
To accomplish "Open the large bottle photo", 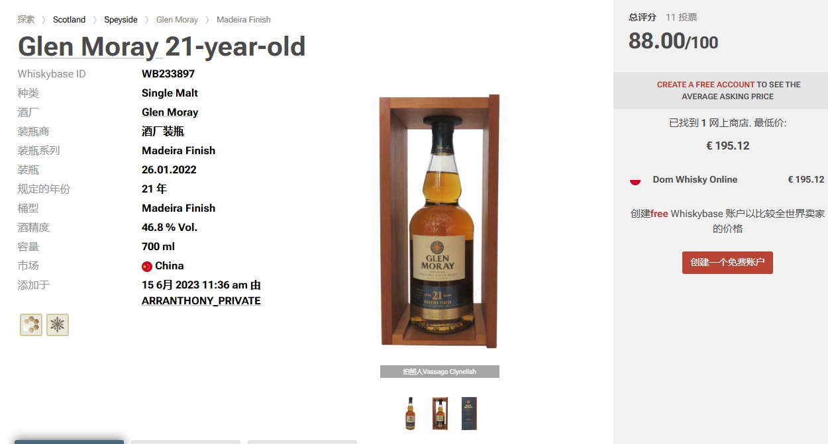I will (440, 221).
